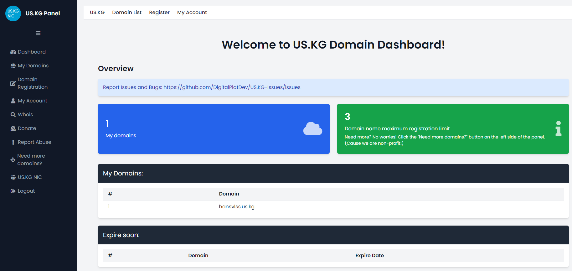Screen dimensions: 572x271
Task: Click US.KG in the top navigation
Action: tap(97, 13)
